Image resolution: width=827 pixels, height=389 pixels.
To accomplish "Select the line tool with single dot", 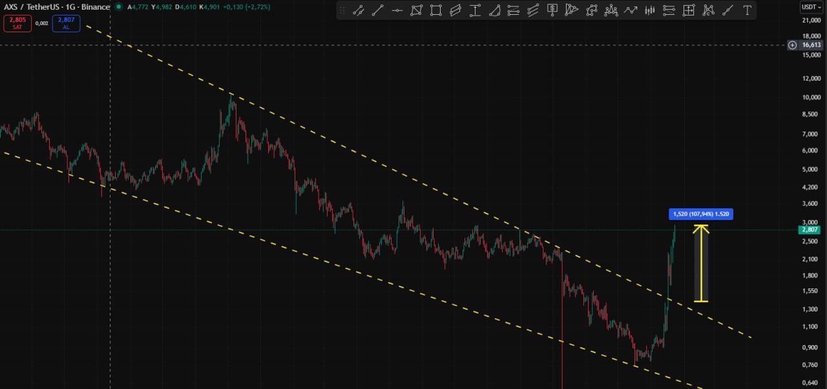I will [728, 10].
